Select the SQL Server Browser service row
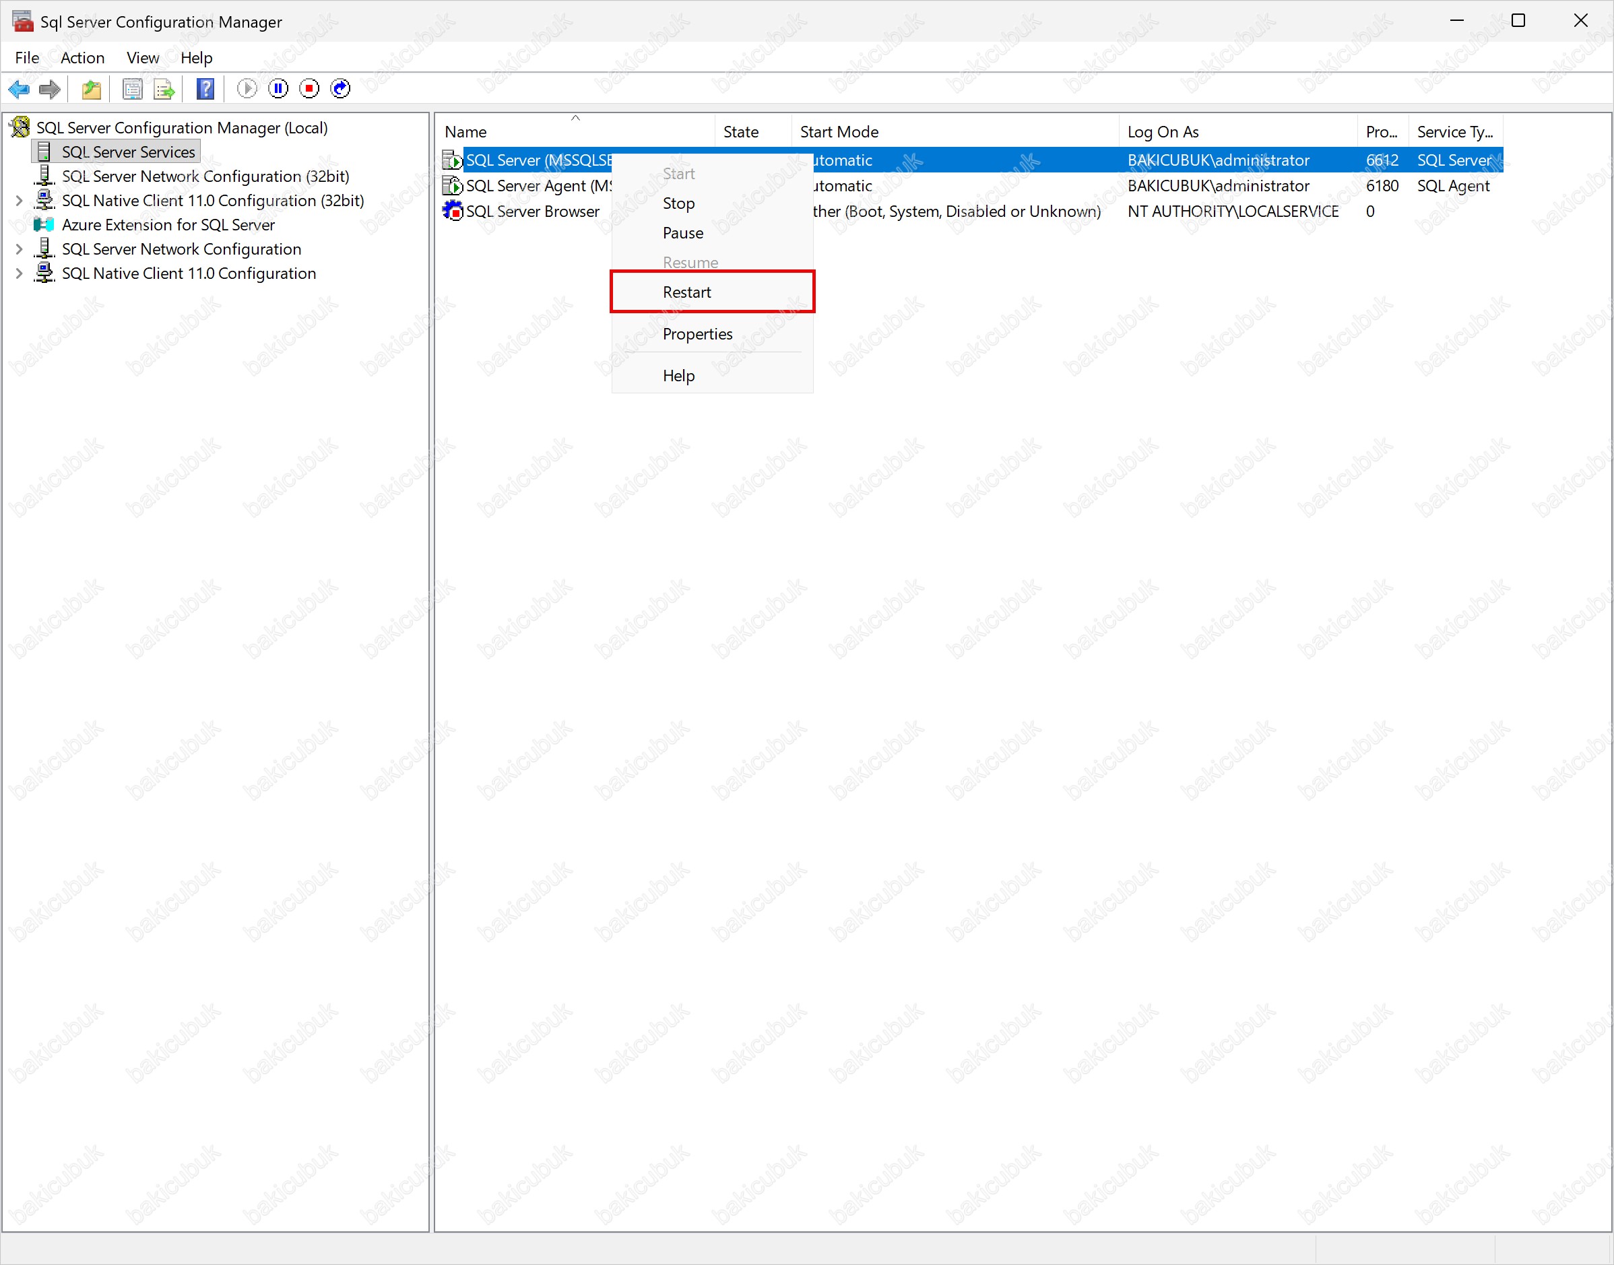1614x1265 pixels. point(533,212)
